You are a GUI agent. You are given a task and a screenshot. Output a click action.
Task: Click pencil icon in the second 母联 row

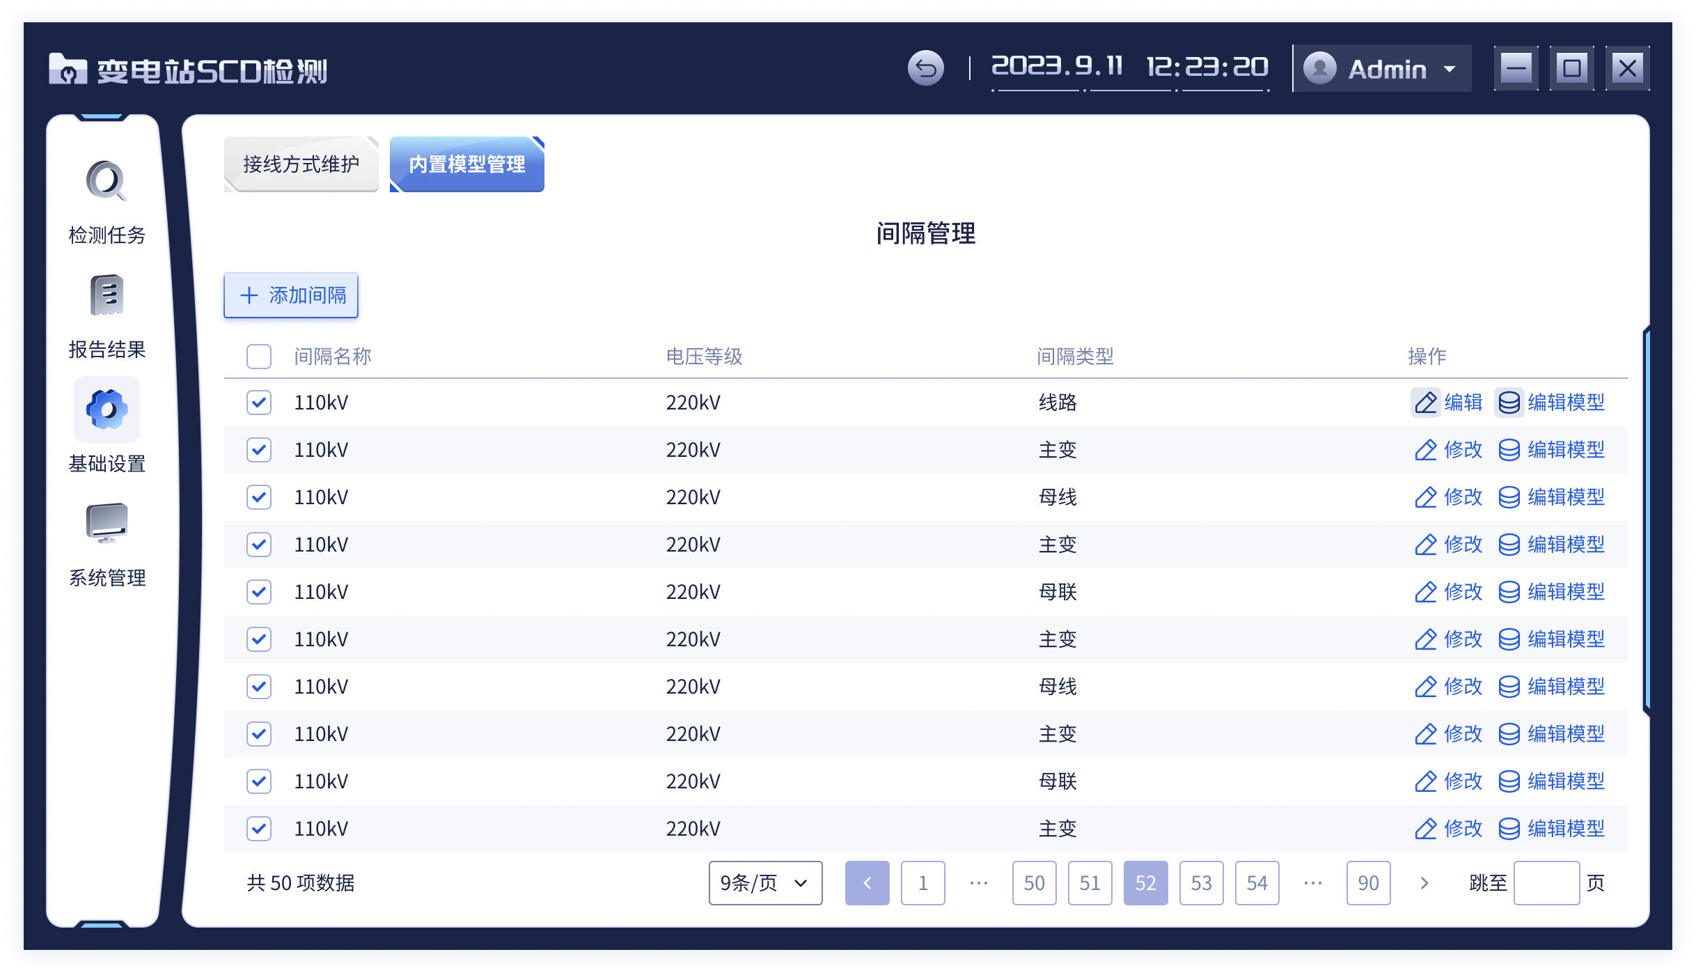pyautogui.click(x=1425, y=781)
